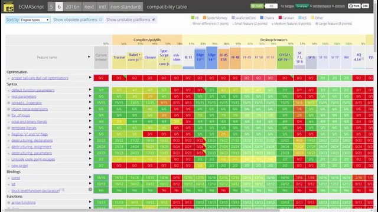The height and width of the screenshot is (212, 378).
Task: Select the ES6 tab
Action: [59, 6]
